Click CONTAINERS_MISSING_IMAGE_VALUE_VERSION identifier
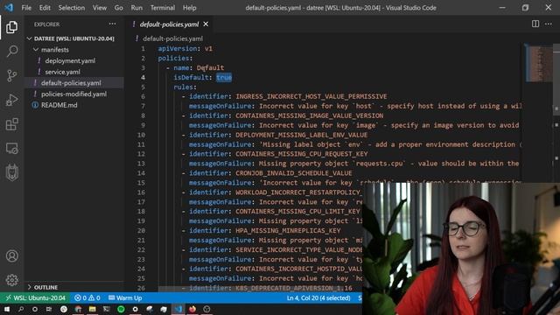 [x=309, y=115]
